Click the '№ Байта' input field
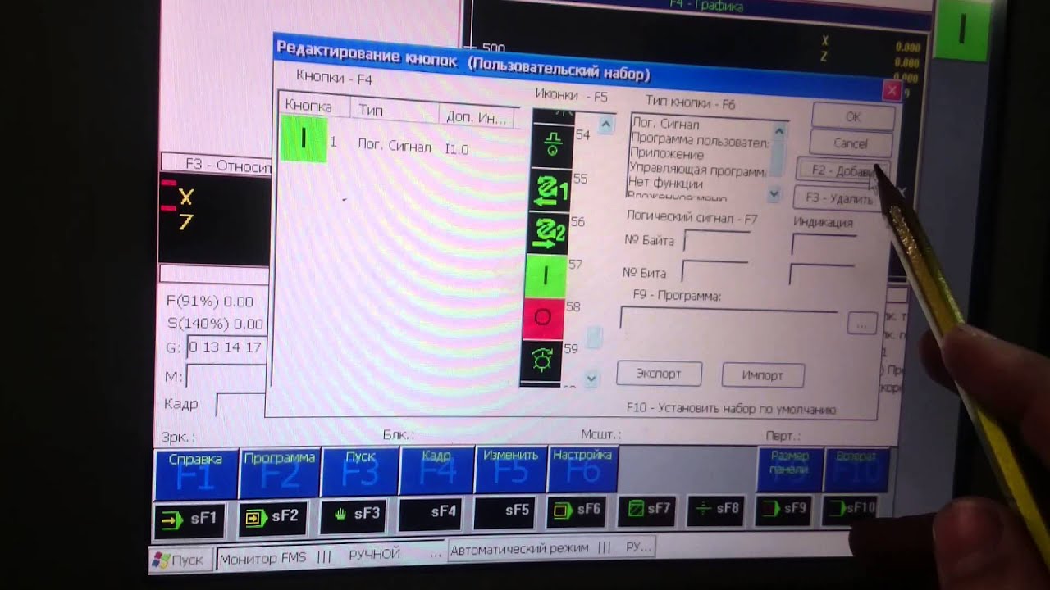1050x590 pixels. pyautogui.click(x=717, y=241)
